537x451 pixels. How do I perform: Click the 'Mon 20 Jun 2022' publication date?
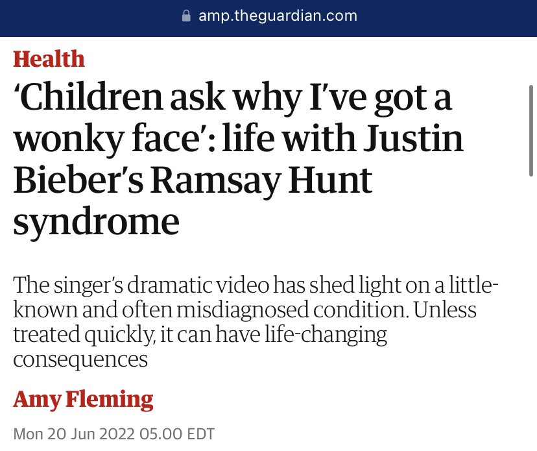click(74, 434)
